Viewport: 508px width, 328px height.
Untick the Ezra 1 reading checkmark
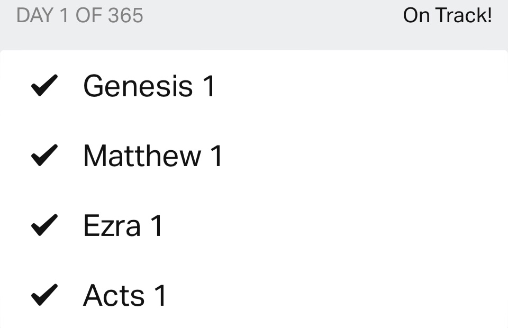44,226
